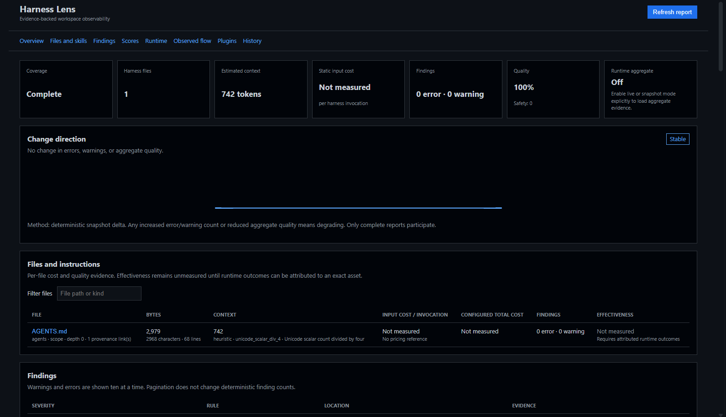Click the FILE column header
726x417 pixels.
click(x=37, y=315)
